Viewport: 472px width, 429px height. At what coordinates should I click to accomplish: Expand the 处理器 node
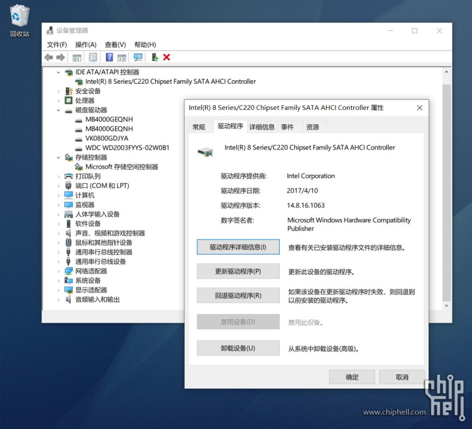[58, 101]
